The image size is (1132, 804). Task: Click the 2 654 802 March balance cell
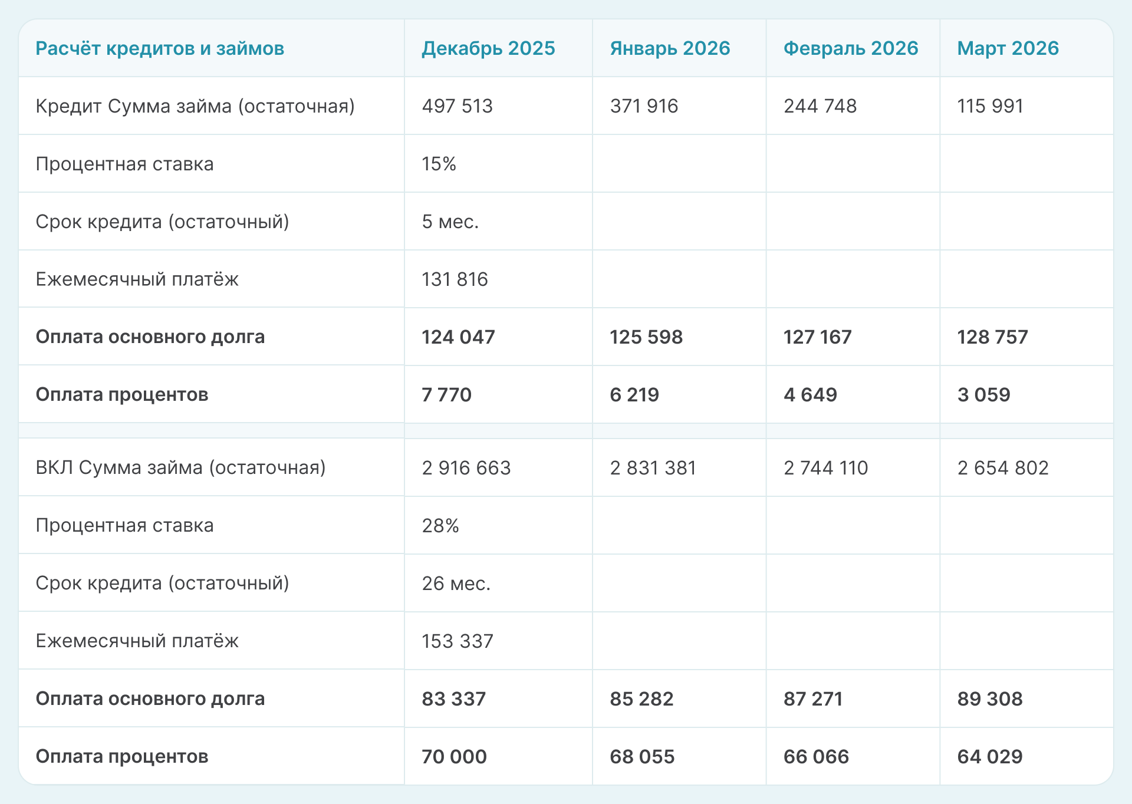click(1003, 468)
